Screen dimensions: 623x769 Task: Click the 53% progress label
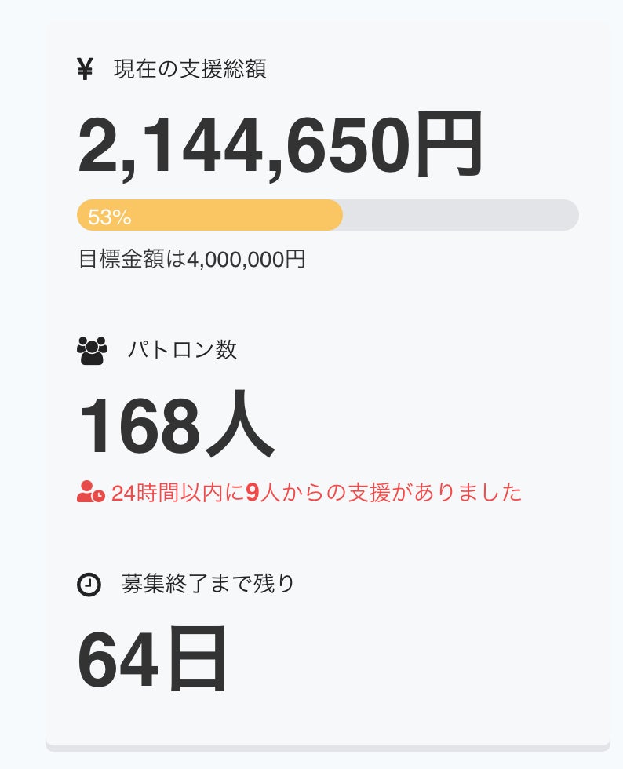(x=109, y=217)
